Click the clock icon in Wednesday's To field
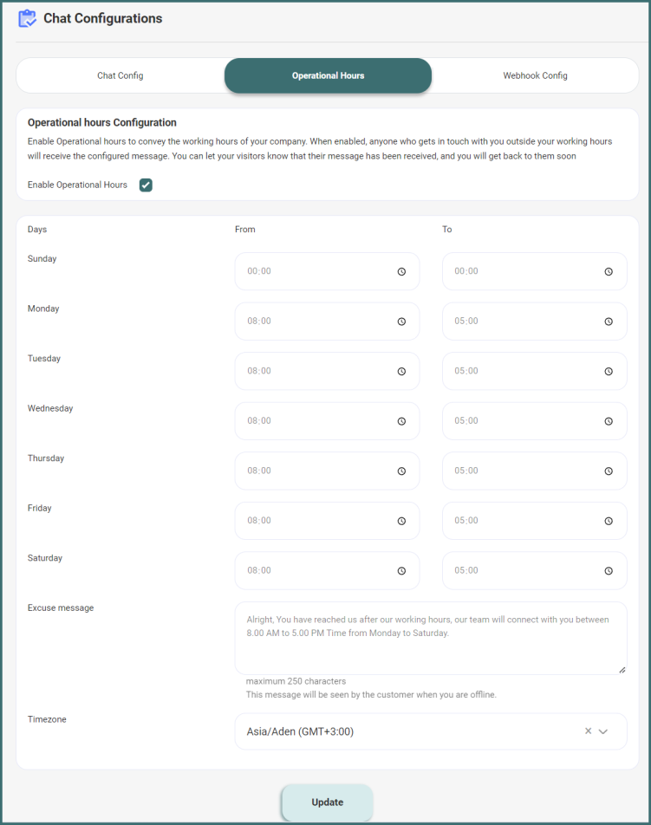 pyautogui.click(x=609, y=421)
